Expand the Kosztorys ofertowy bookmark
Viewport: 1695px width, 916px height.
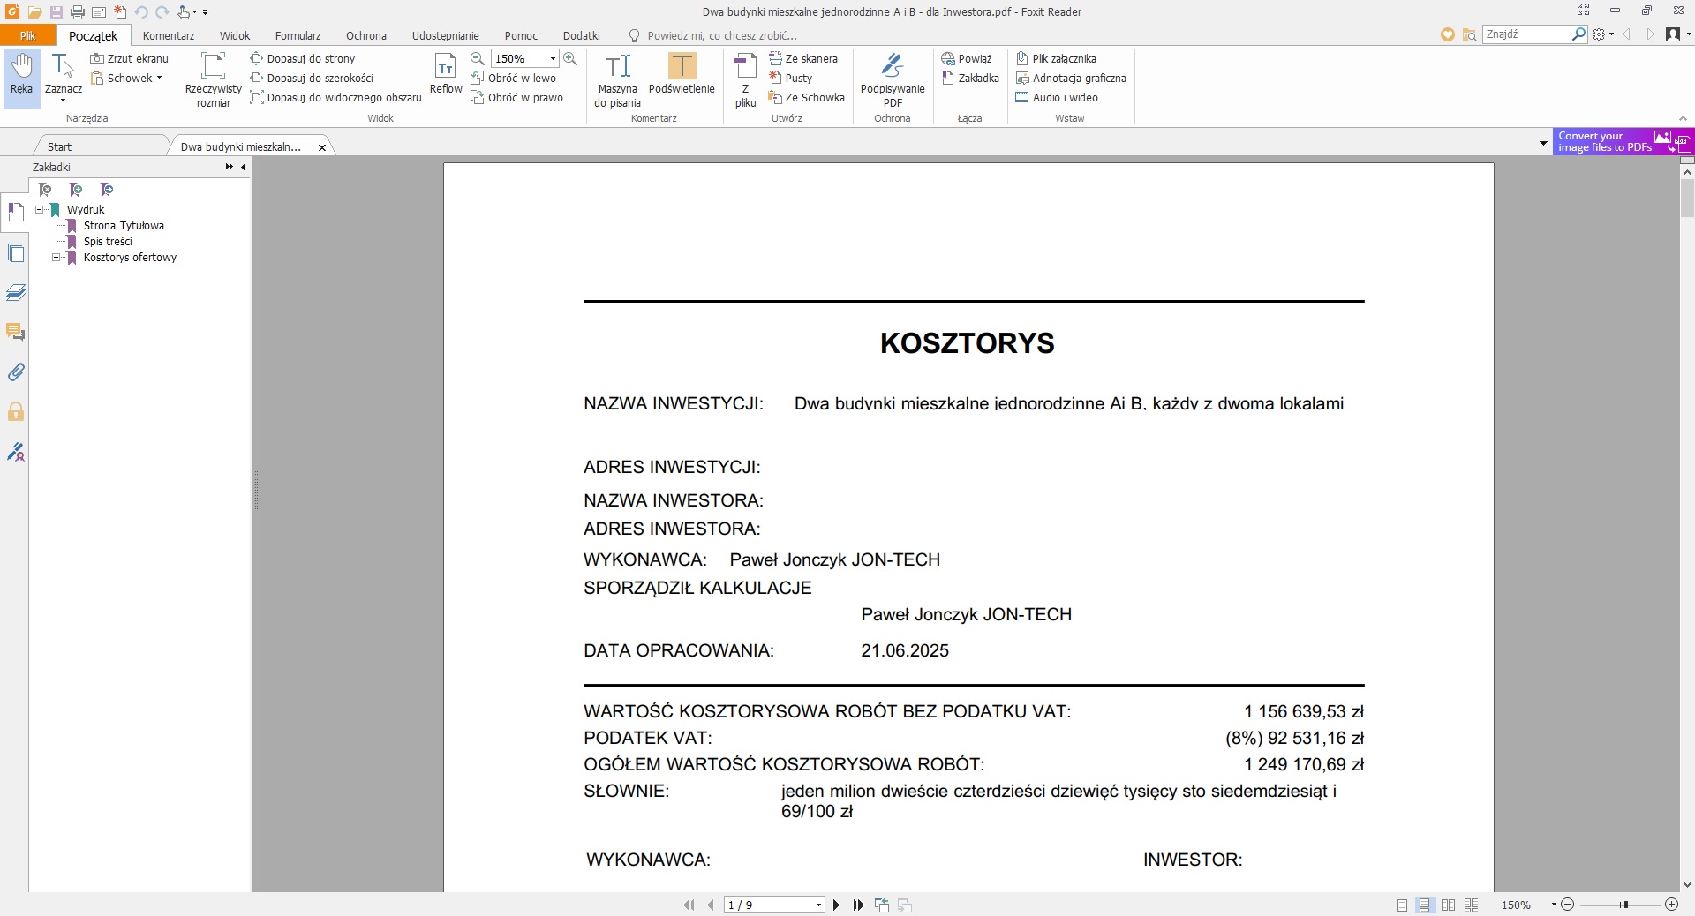tap(56, 258)
